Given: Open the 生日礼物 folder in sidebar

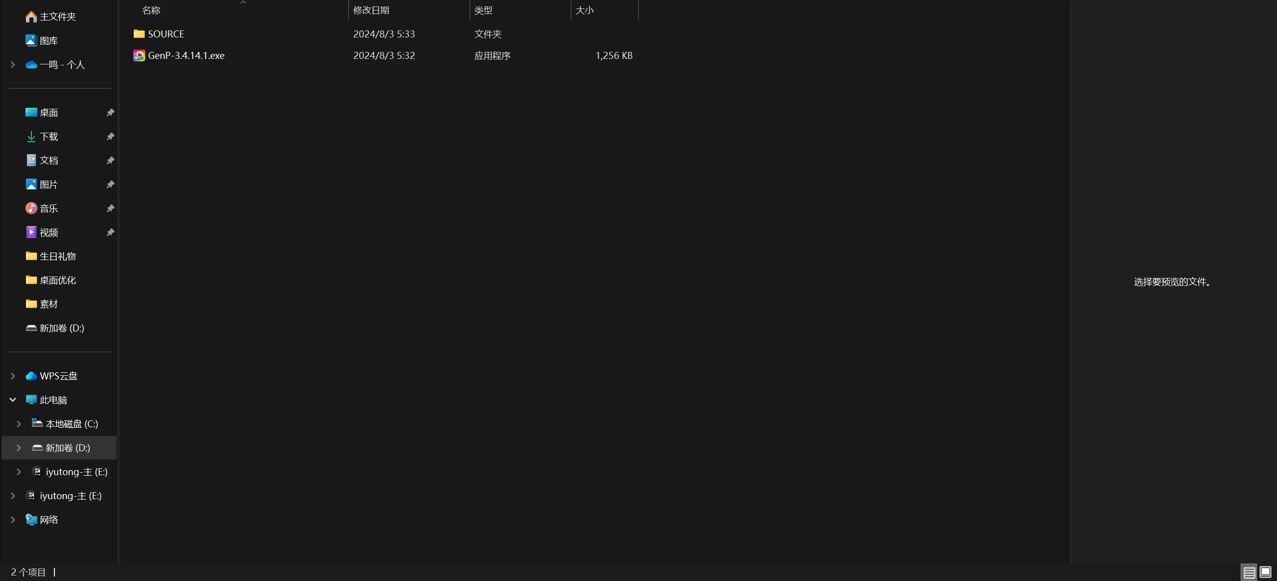Looking at the screenshot, I should tap(57, 256).
